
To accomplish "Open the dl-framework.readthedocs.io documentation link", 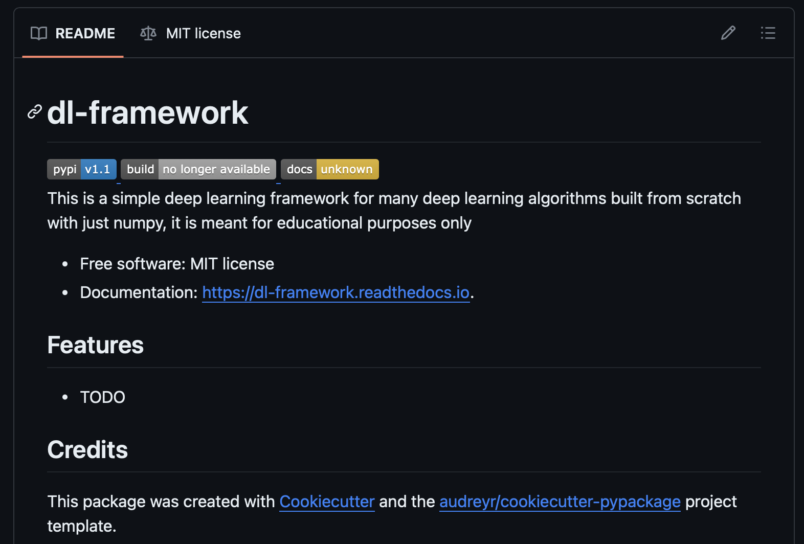I will click(x=336, y=292).
